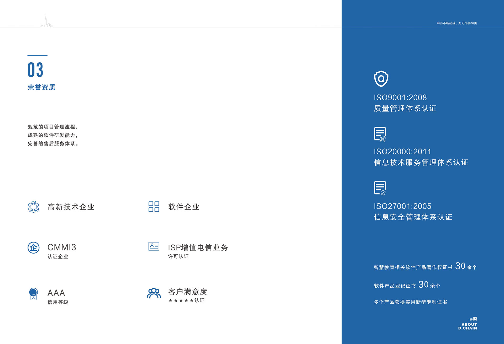Click the five stars 认证 rating text
The image size is (504, 344).
tap(186, 300)
